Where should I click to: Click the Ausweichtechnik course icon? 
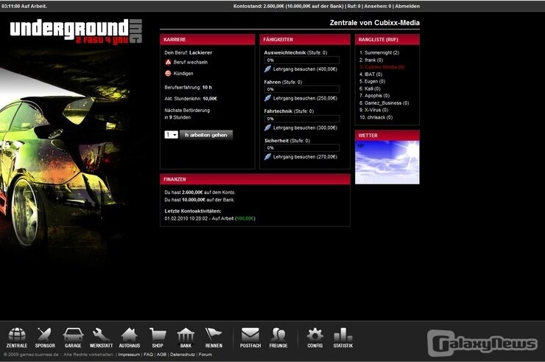(x=267, y=69)
